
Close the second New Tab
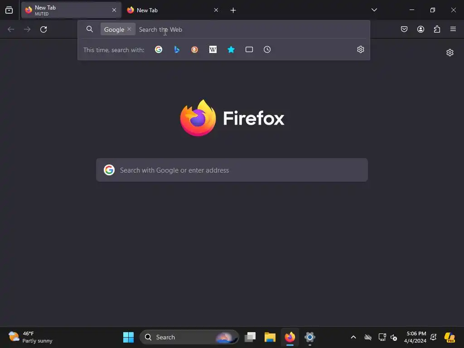[216, 10]
